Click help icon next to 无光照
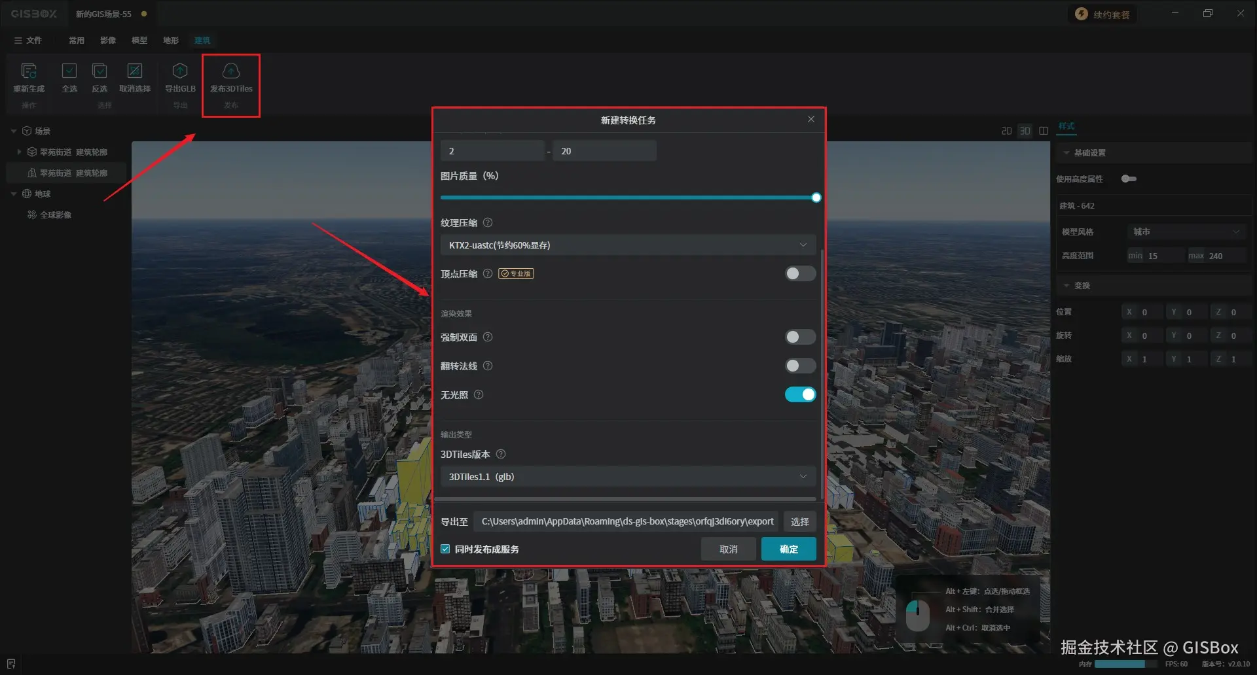Viewport: 1257px width, 675px height. point(479,395)
